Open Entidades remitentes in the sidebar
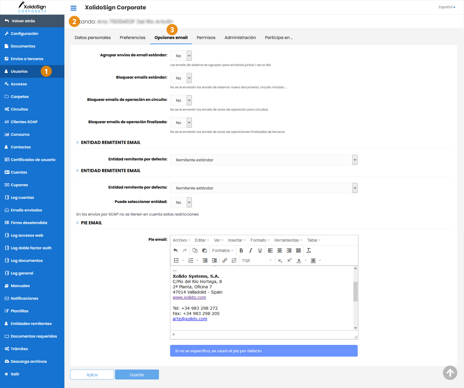 (32, 323)
